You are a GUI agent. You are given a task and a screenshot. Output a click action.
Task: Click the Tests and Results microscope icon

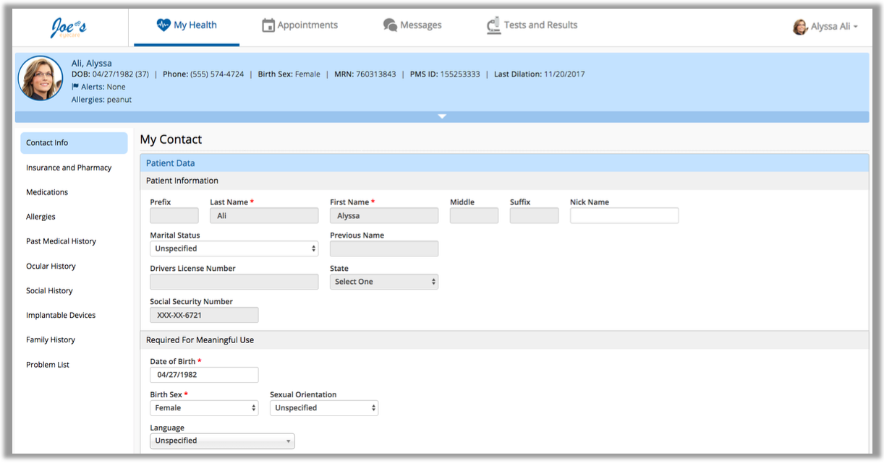494,26
